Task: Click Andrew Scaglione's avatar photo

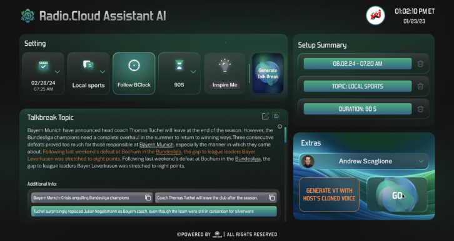Action: click(308, 162)
